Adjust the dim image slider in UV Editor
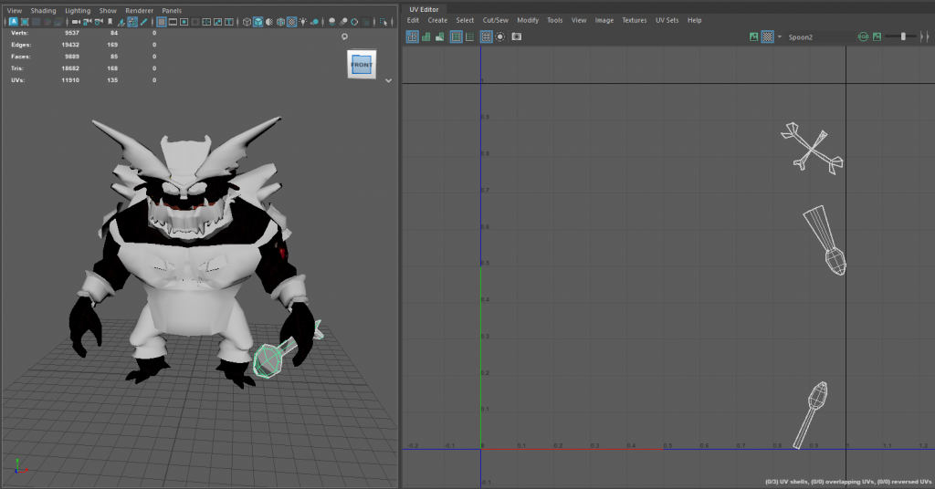Screen dimensions: 935x489 (903, 36)
